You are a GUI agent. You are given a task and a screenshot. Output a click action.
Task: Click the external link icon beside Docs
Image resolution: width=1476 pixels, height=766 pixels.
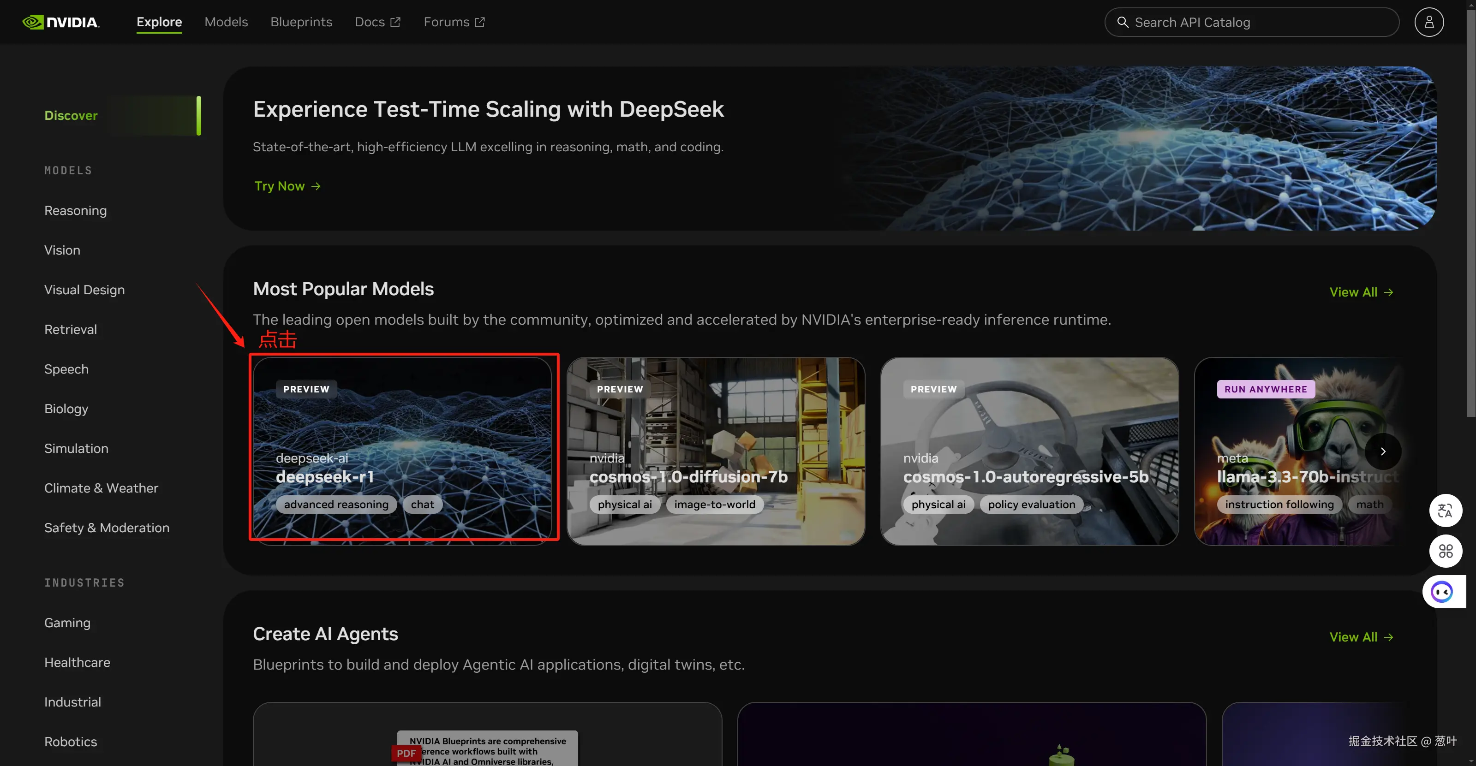[x=395, y=22]
